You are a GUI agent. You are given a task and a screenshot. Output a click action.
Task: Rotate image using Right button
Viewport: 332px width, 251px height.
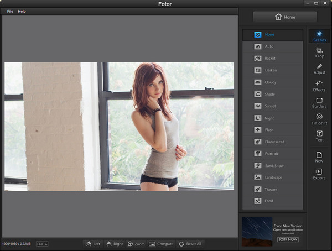[114, 244]
